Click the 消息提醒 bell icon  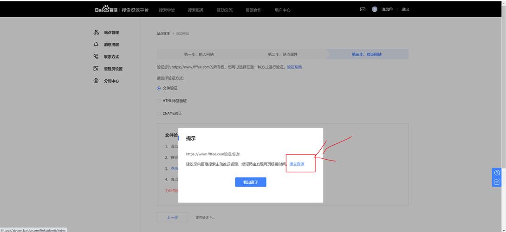(96, 45)
